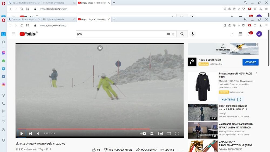The image size is (270, 152).
Task: Open YouTube apps grid menu
Action: pyautogui.click(x=240, y=34)
